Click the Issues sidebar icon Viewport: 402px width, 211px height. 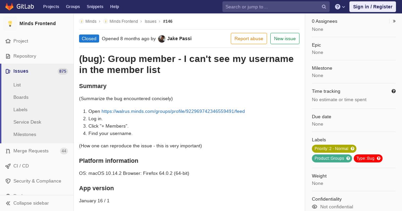pos(8,71)
